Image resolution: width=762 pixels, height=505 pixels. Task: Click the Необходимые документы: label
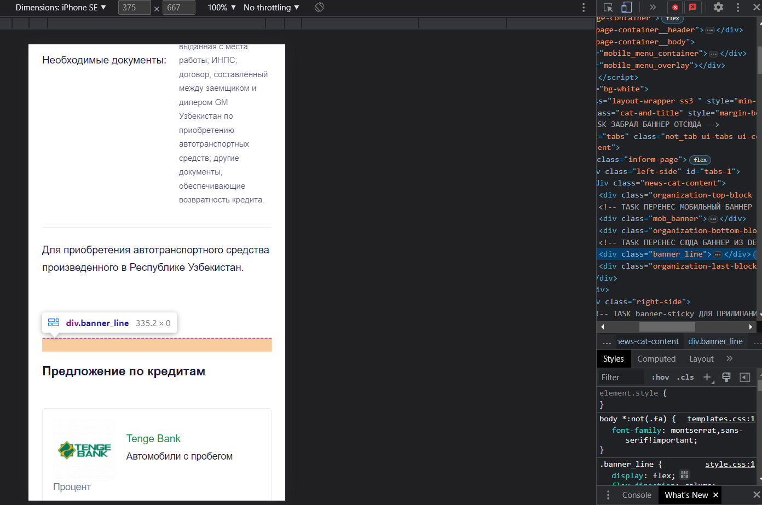104,60
